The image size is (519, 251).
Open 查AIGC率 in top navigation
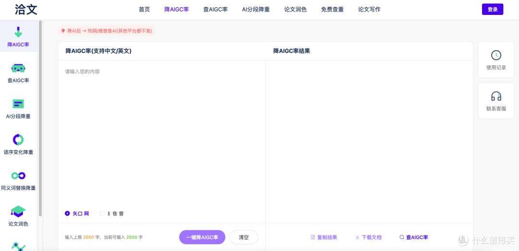coord(215,9)
